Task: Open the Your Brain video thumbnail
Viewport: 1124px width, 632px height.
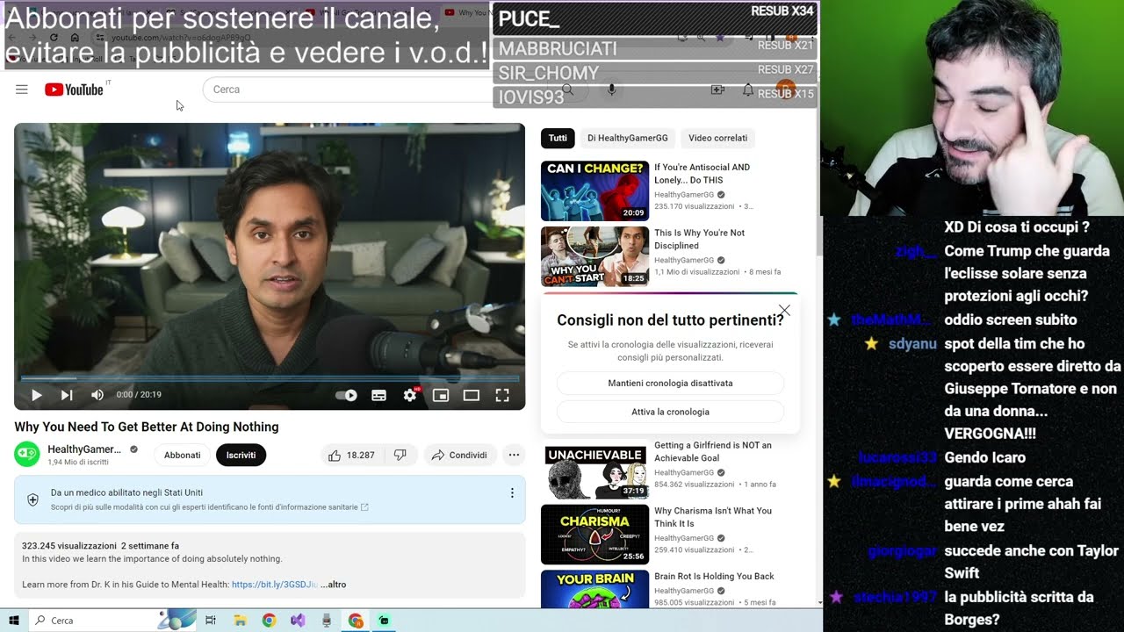Action: [x=594, y=589]
